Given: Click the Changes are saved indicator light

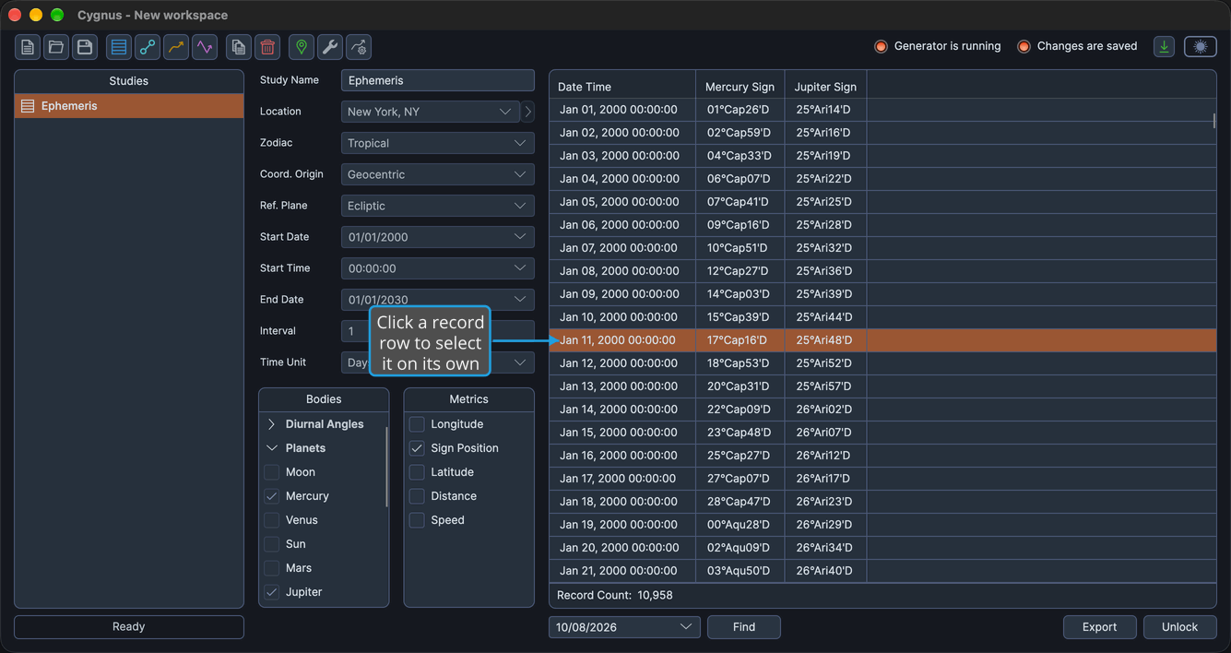Looking at the screenshot, I should click(1024, 47).
